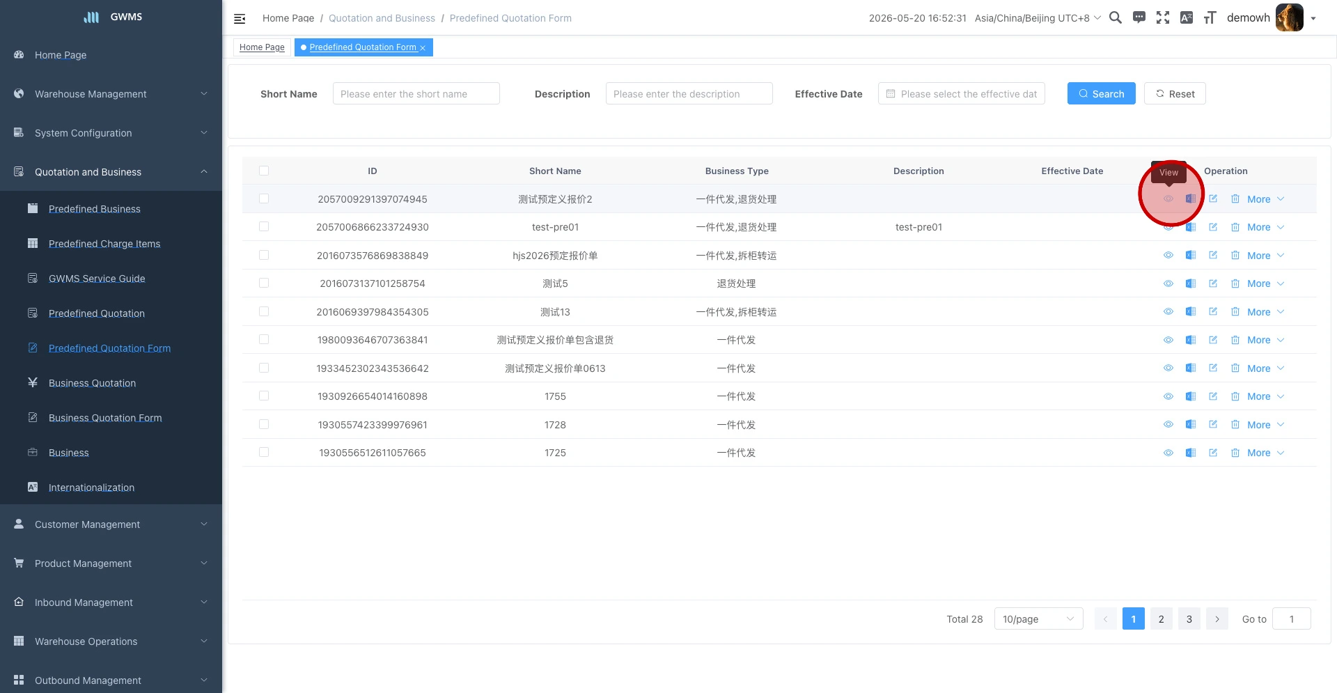
Task: Edit the hjs2026预定报价单 row
Action: coord(1213,255)
